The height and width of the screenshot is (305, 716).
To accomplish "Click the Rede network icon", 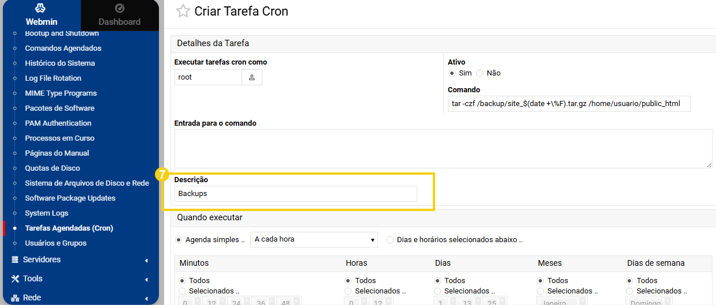I will tap(15, 298).
